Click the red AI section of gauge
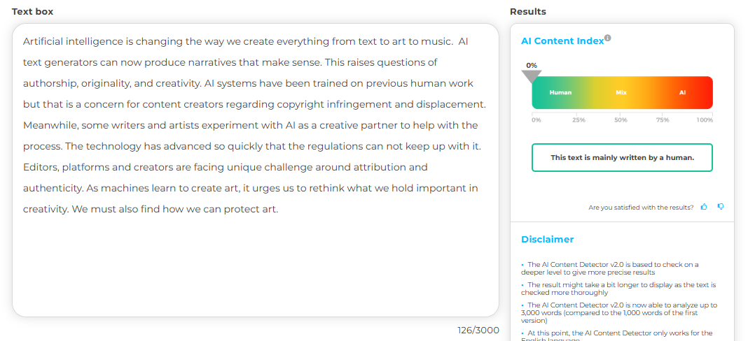The image size is (748, 341). point(682,92)
